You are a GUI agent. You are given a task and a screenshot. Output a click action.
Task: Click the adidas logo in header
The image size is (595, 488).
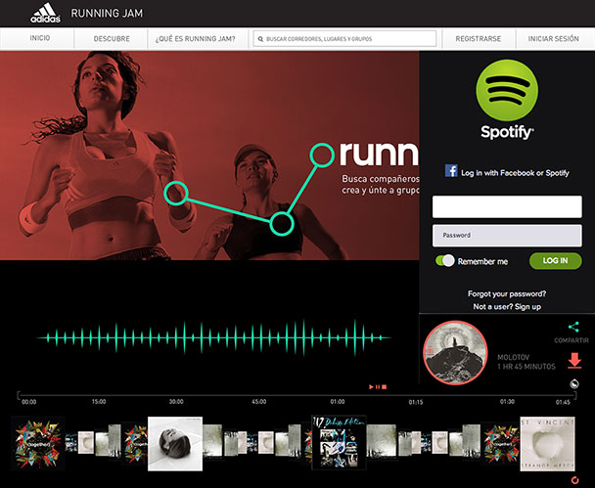[43, 13]
